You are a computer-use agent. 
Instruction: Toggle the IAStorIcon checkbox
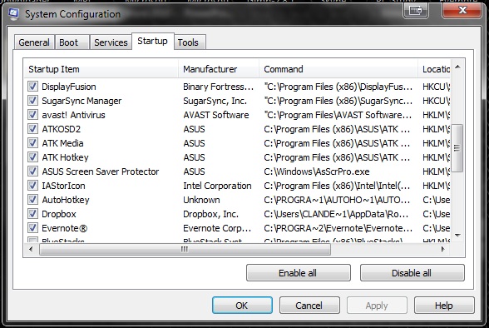(x=32, y=186)
